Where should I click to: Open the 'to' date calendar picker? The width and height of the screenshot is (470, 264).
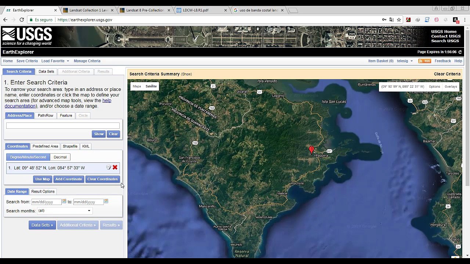click(x=106, y=201)
